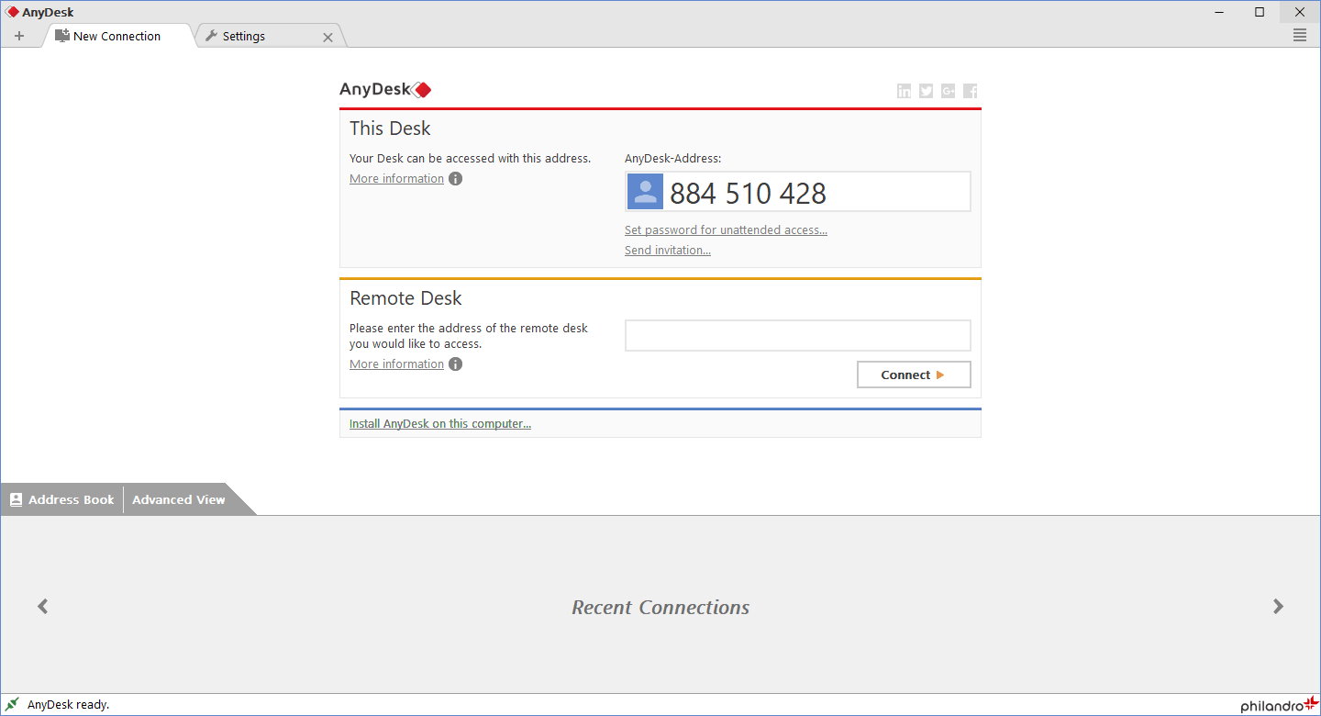The height and width of the screenshot is (716, 1321).
Task: Switch to Advanced View
Action: point(178,499)
